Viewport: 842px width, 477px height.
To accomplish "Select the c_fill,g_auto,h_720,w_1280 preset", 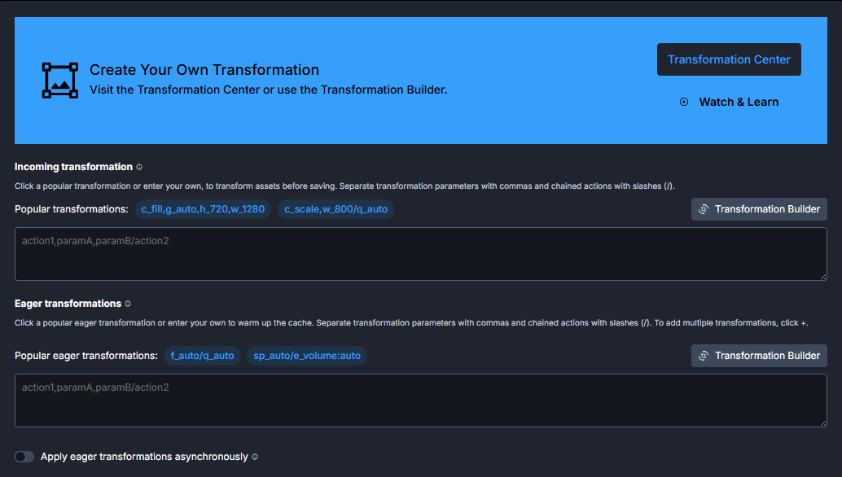I will click(203, 209).
